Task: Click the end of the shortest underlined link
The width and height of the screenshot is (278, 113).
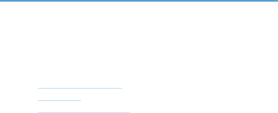Action: [x=80, y=100]
